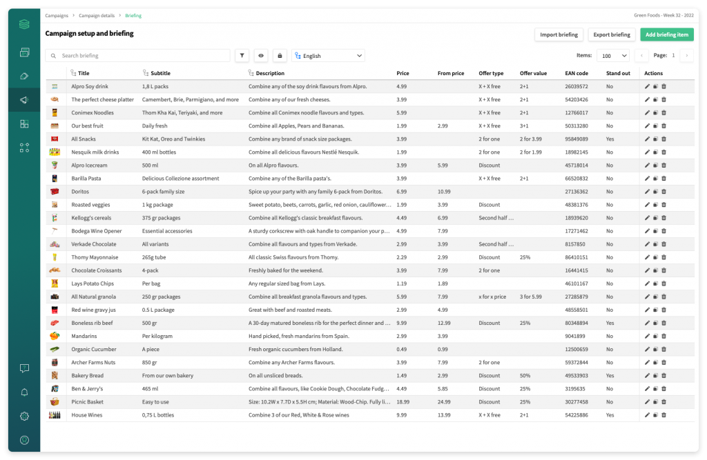
Task: Toggle the lock button in toolbar
Action: [x=280, y=55]
